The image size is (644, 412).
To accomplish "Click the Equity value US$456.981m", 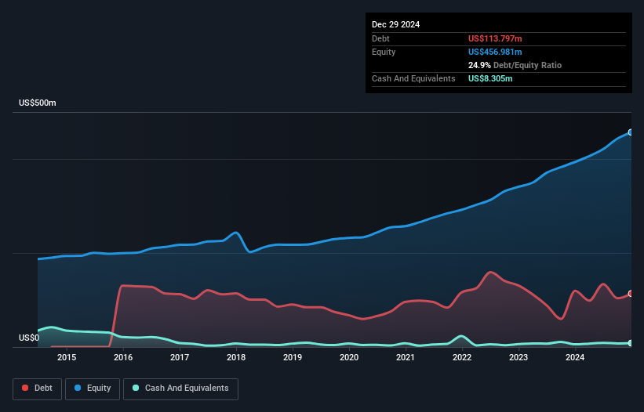I will click(495, 52).
